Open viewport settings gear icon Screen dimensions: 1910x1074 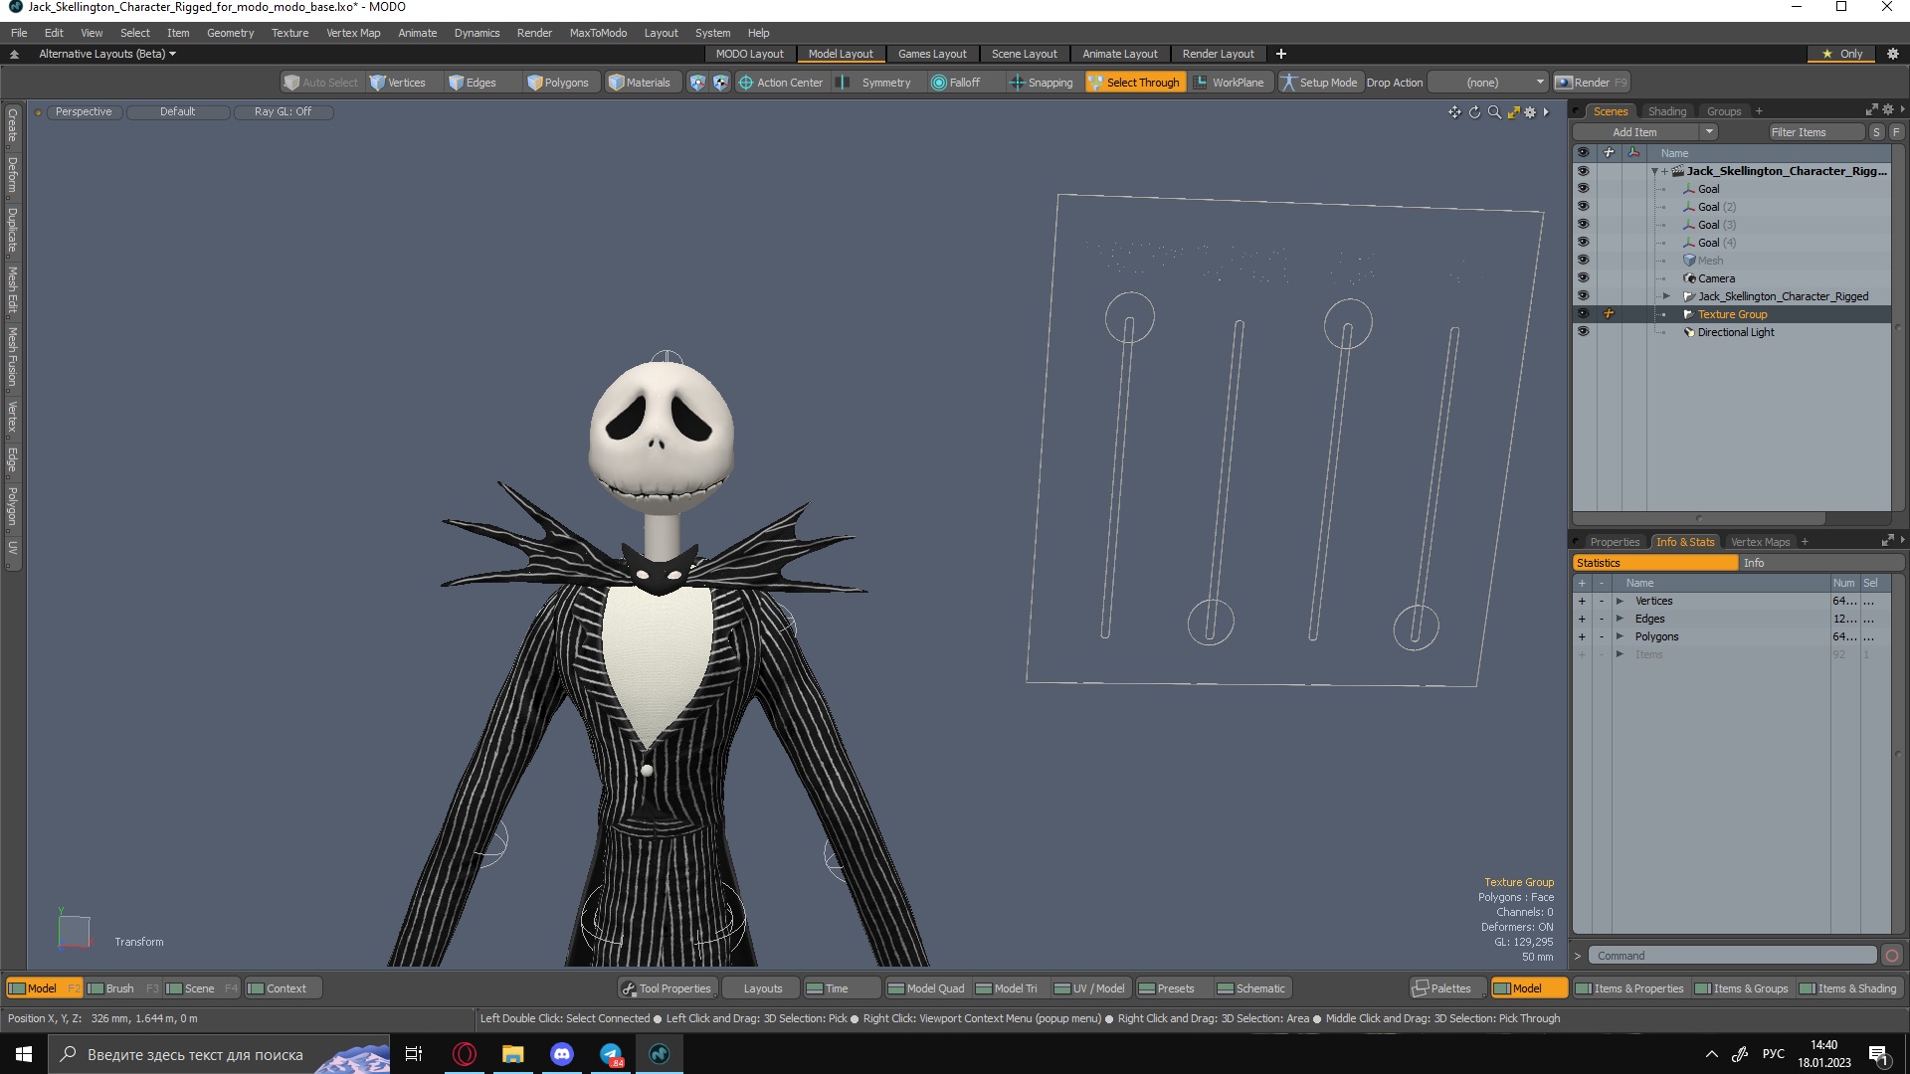point(1530,112)
